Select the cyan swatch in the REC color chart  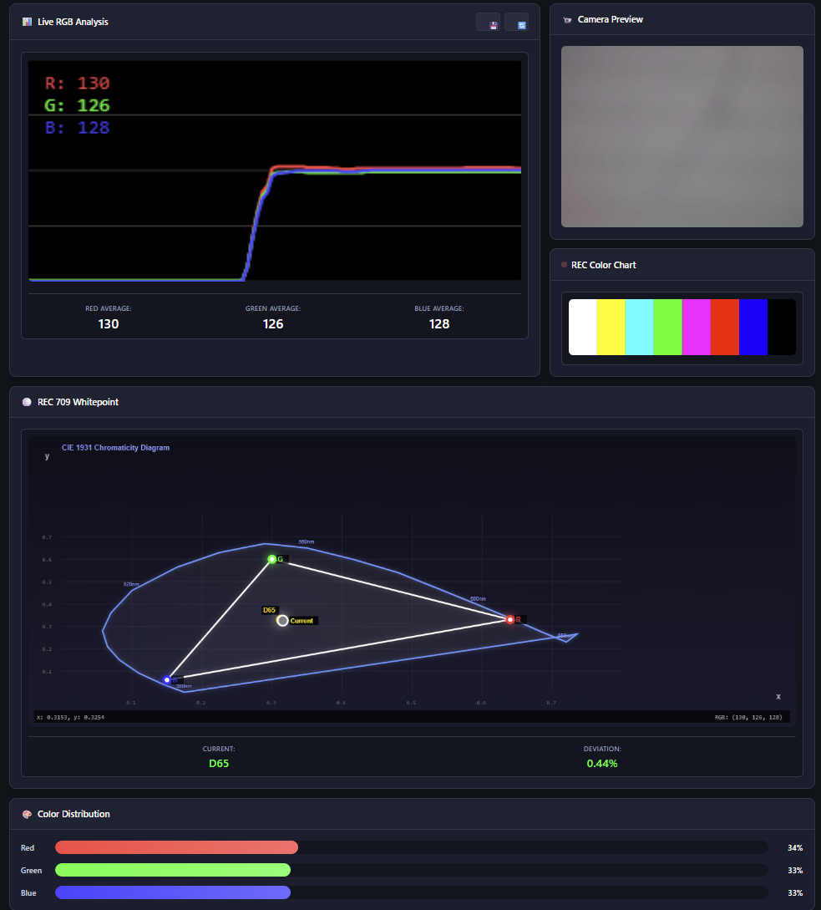pos(639,327)
